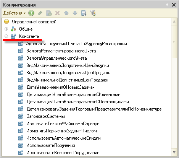Click icon beside ВалютаУправленческогоУчета constant
Viewport: 179px width, 158px height.
(21, 58)
